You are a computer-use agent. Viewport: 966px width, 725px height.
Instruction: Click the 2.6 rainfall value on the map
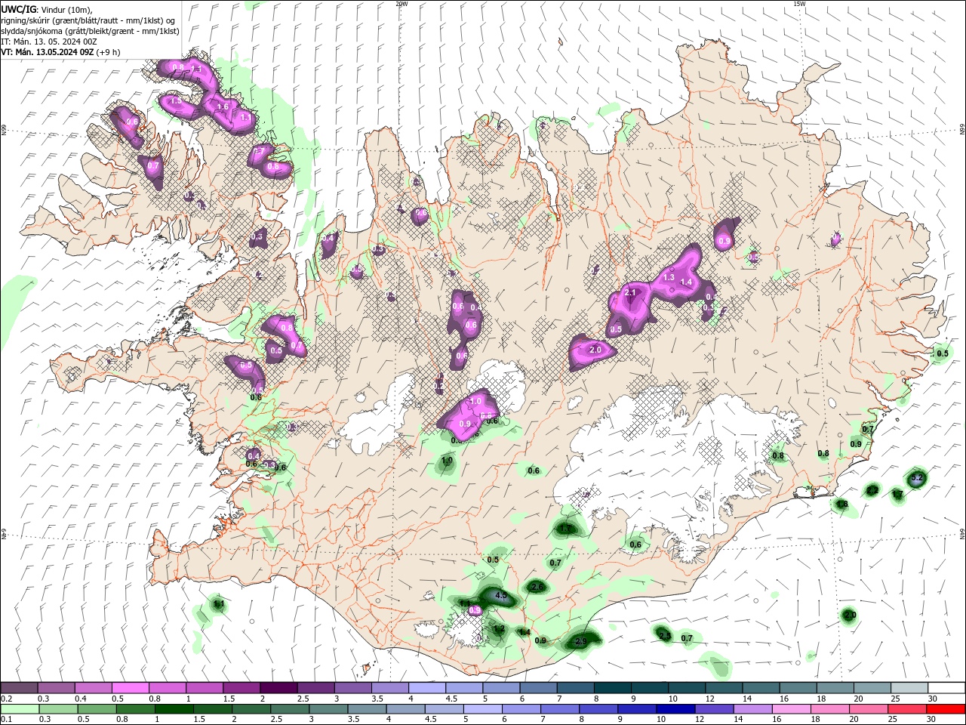click(x=537, y=587)
